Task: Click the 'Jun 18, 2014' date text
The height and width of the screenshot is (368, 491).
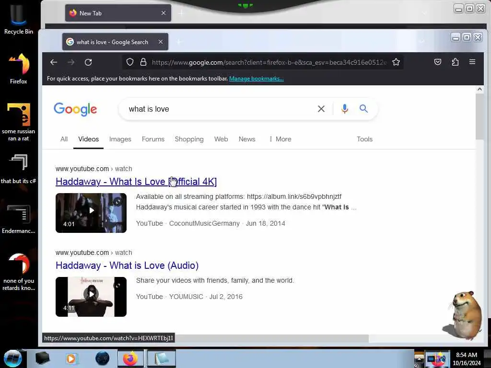Action: pos(266,223)
